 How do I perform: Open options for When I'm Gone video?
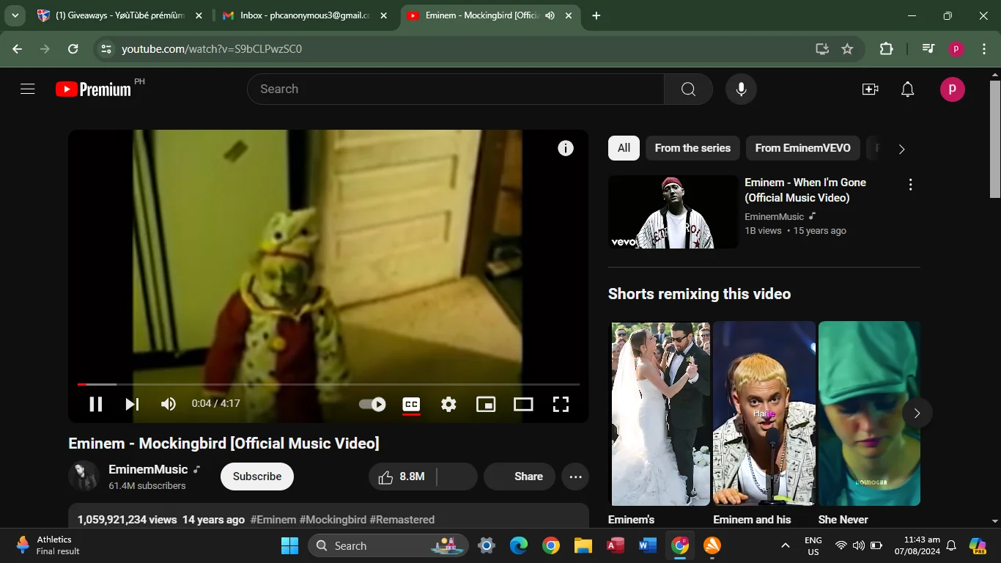[x=910, y=185]
